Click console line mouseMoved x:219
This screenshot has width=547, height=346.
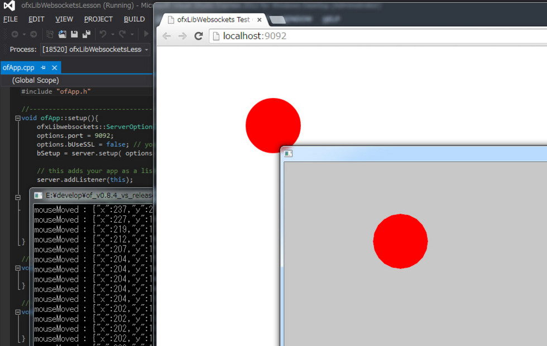(x=93, y=229)
